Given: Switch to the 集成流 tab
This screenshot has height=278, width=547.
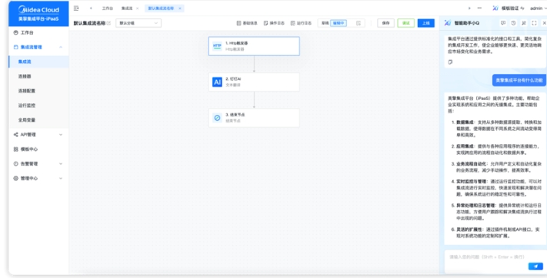Looking at the screenshot, I should (127, 8).
